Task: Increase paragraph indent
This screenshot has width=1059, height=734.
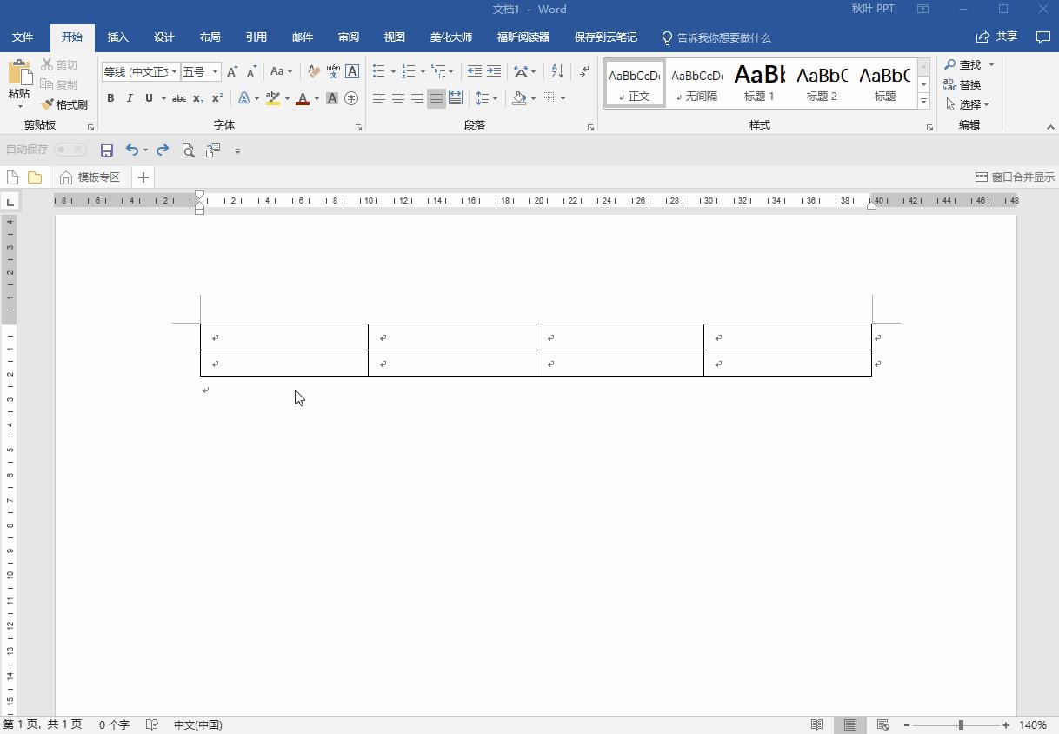Action: (494, 71)
